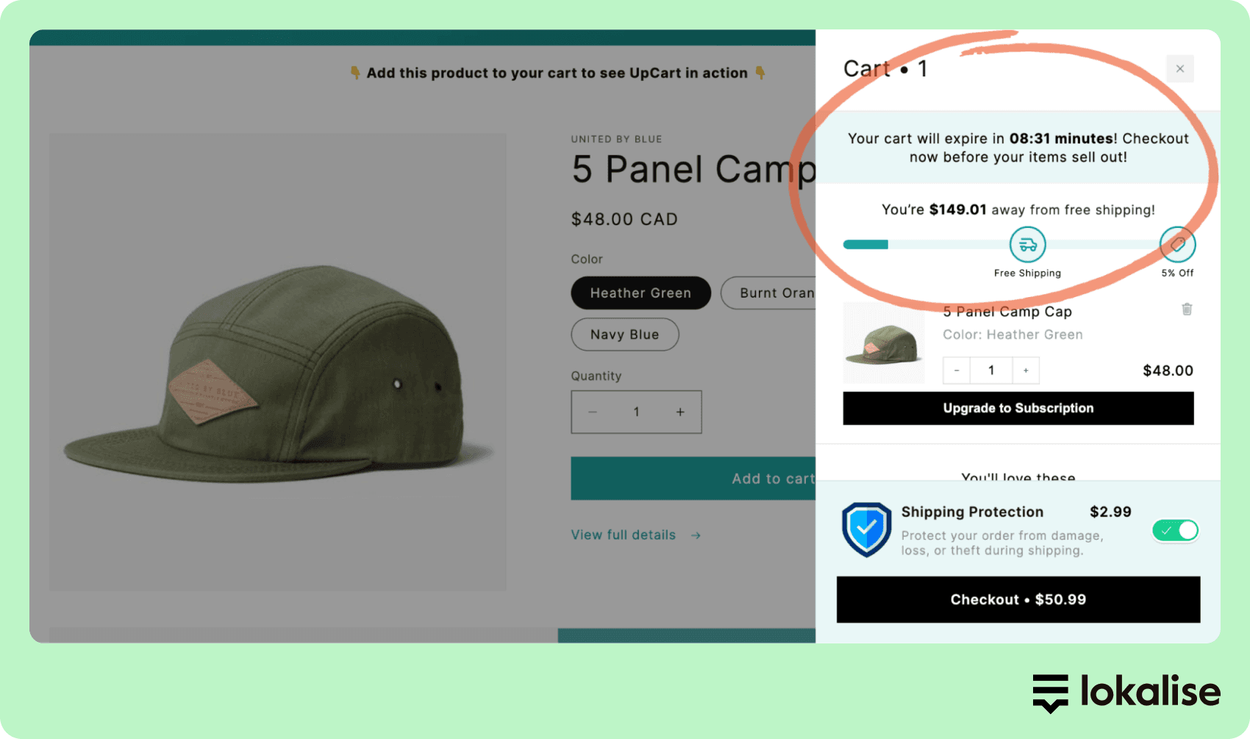Remove 5 Panel Camp Cap with trash icon
Viewport: 1250px width, 739px height.
(x=1186, y=310)
